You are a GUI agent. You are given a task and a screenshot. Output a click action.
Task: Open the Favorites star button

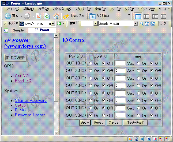74,16
